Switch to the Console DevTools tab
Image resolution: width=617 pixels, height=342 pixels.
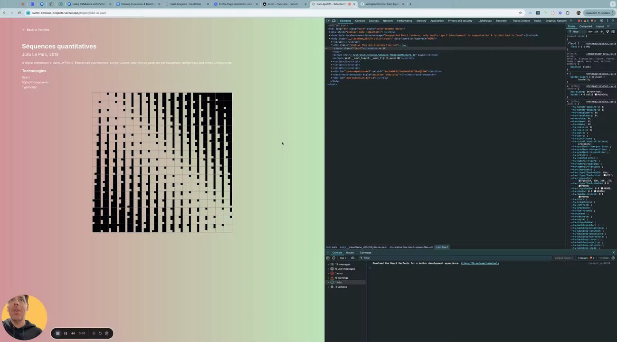tap(360, 21)
